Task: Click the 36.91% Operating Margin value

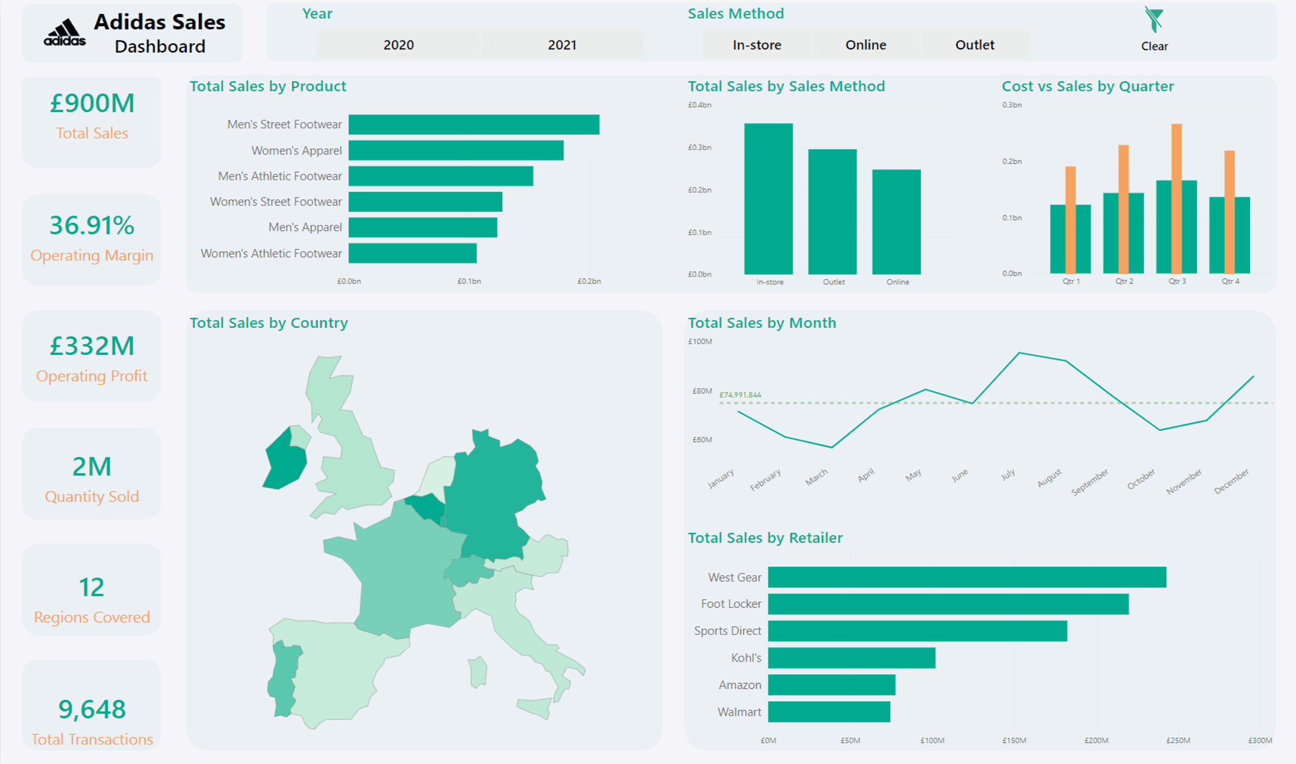Action: click(x=92, y=225)
